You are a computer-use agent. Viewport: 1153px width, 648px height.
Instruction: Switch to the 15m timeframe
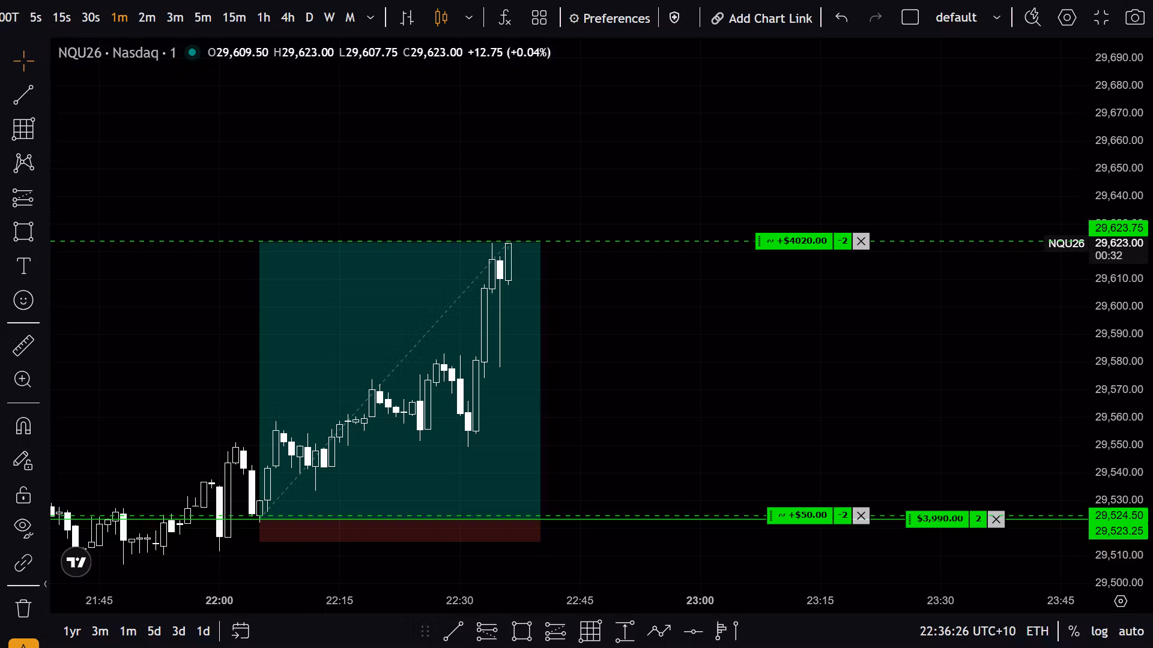[x=234, y=17]
